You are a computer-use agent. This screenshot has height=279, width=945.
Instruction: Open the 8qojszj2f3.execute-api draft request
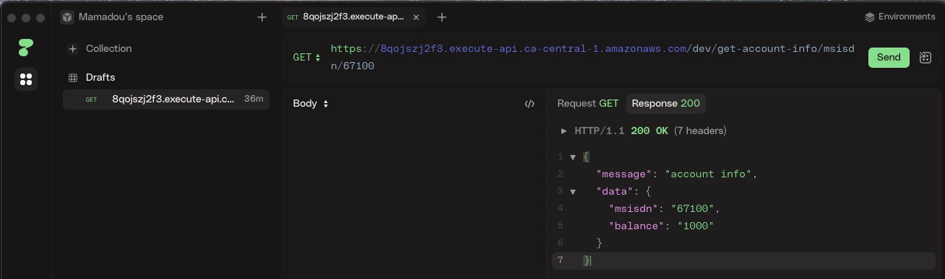(166, 99)
